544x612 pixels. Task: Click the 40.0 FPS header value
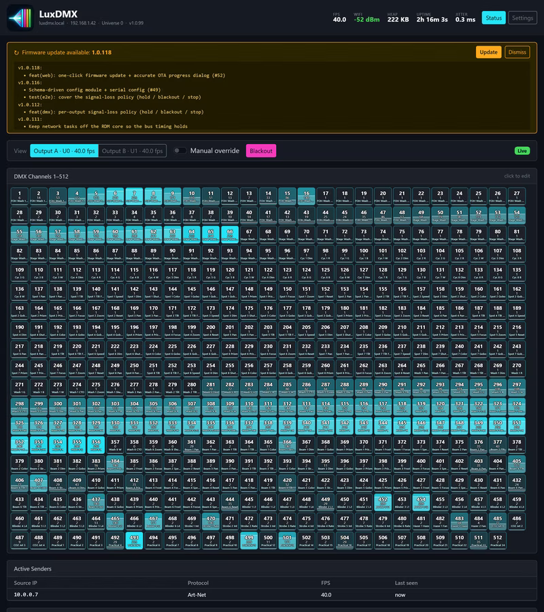point(339,20)
